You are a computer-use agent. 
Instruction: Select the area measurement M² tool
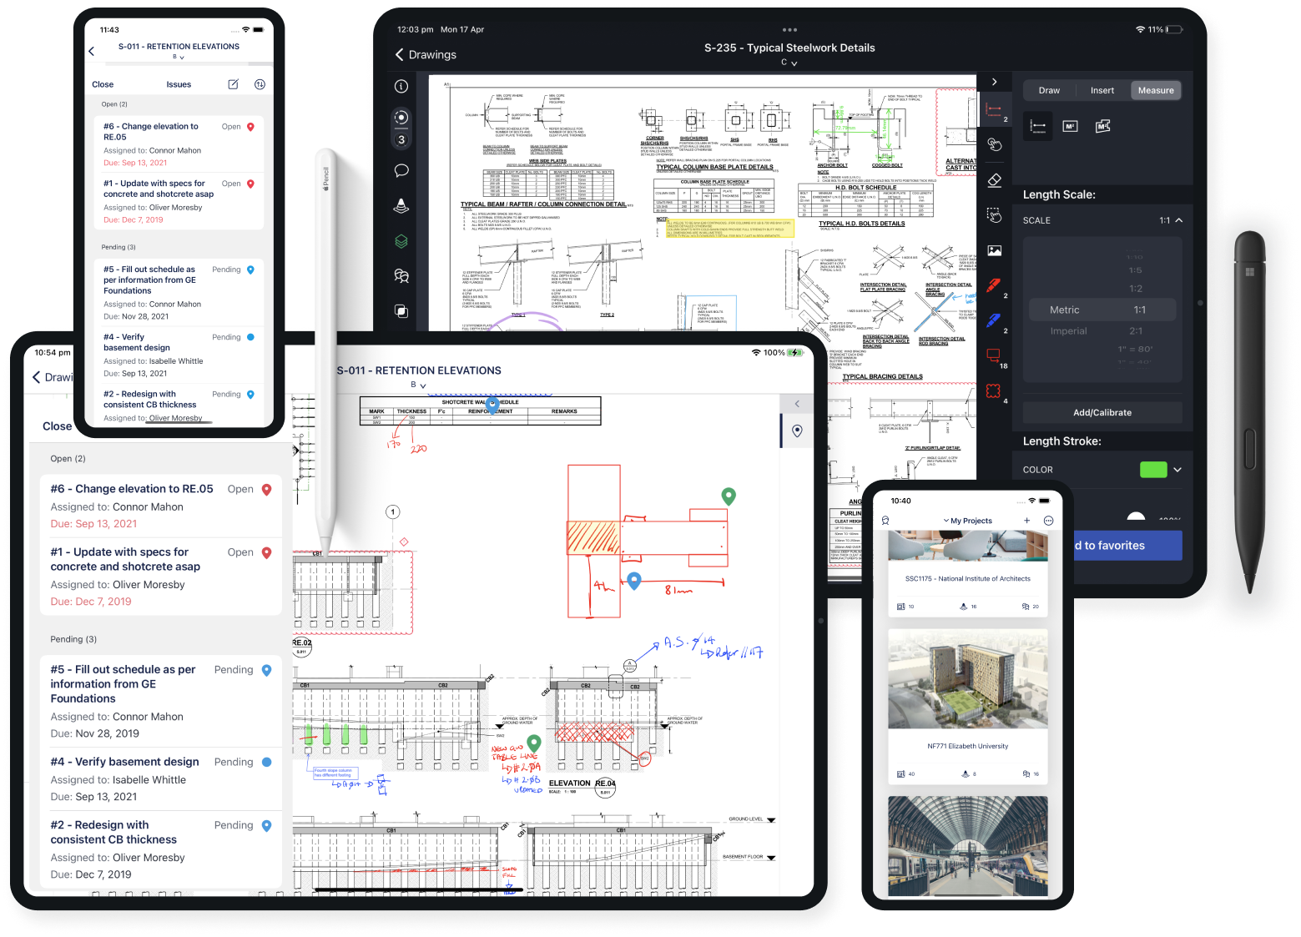point(1070,125)
